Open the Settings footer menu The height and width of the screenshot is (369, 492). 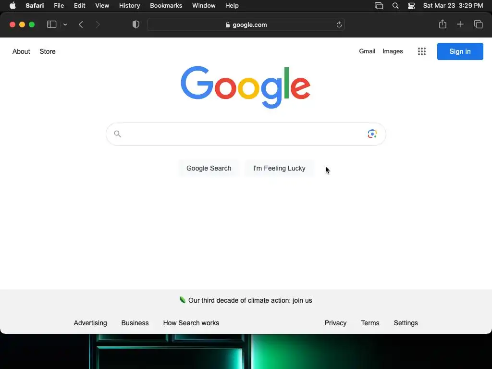pos(406,323)
